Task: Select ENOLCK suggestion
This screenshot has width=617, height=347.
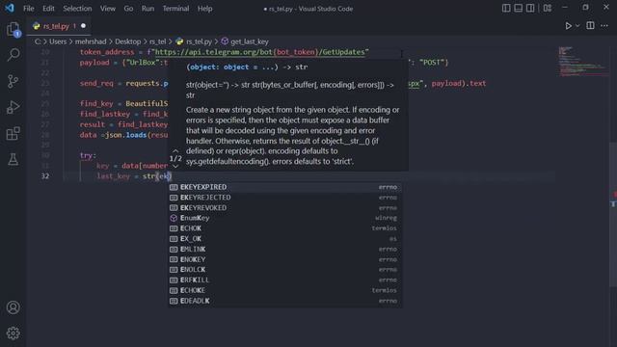Action: coord(285,270)
